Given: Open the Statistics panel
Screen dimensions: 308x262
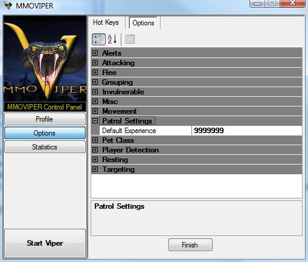Looking at the screenshot, I should coord(45,147).
